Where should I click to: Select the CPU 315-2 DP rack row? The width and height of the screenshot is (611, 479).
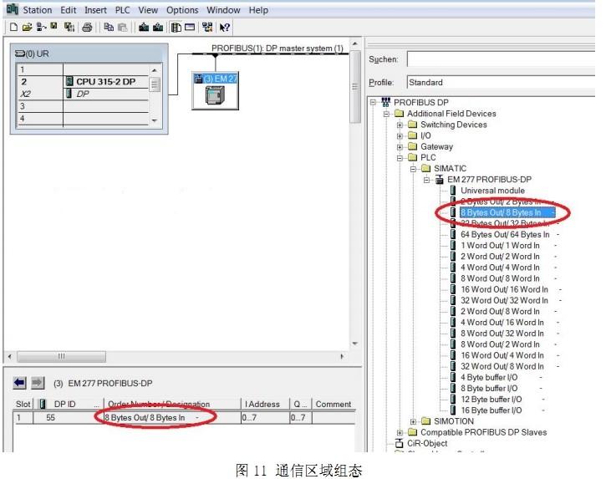(x=83, y=81)
